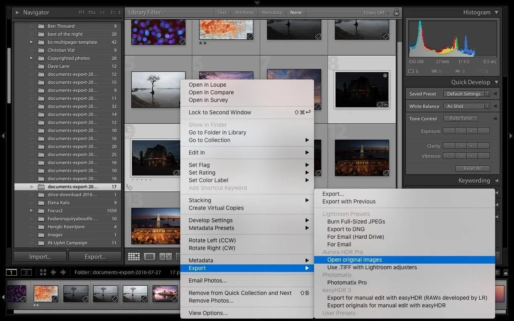Screen dimensions: 514x321
Task: Toggle the None filter in Library Filter
Action: point(296,12)
